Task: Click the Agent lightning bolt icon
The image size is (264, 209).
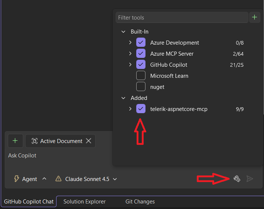Action: click(x=16, y=179)
